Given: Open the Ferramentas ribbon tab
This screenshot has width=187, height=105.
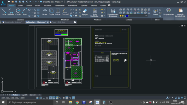Looking at the screenshot, I should coord(60,6).
